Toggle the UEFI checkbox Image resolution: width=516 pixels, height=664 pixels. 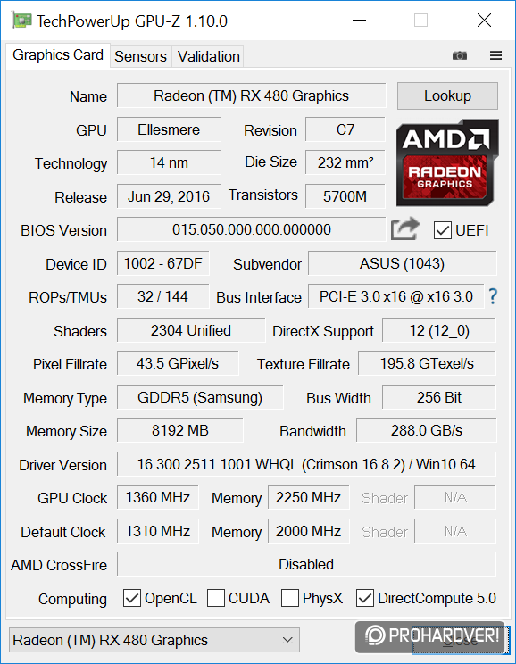click(442, 230)
